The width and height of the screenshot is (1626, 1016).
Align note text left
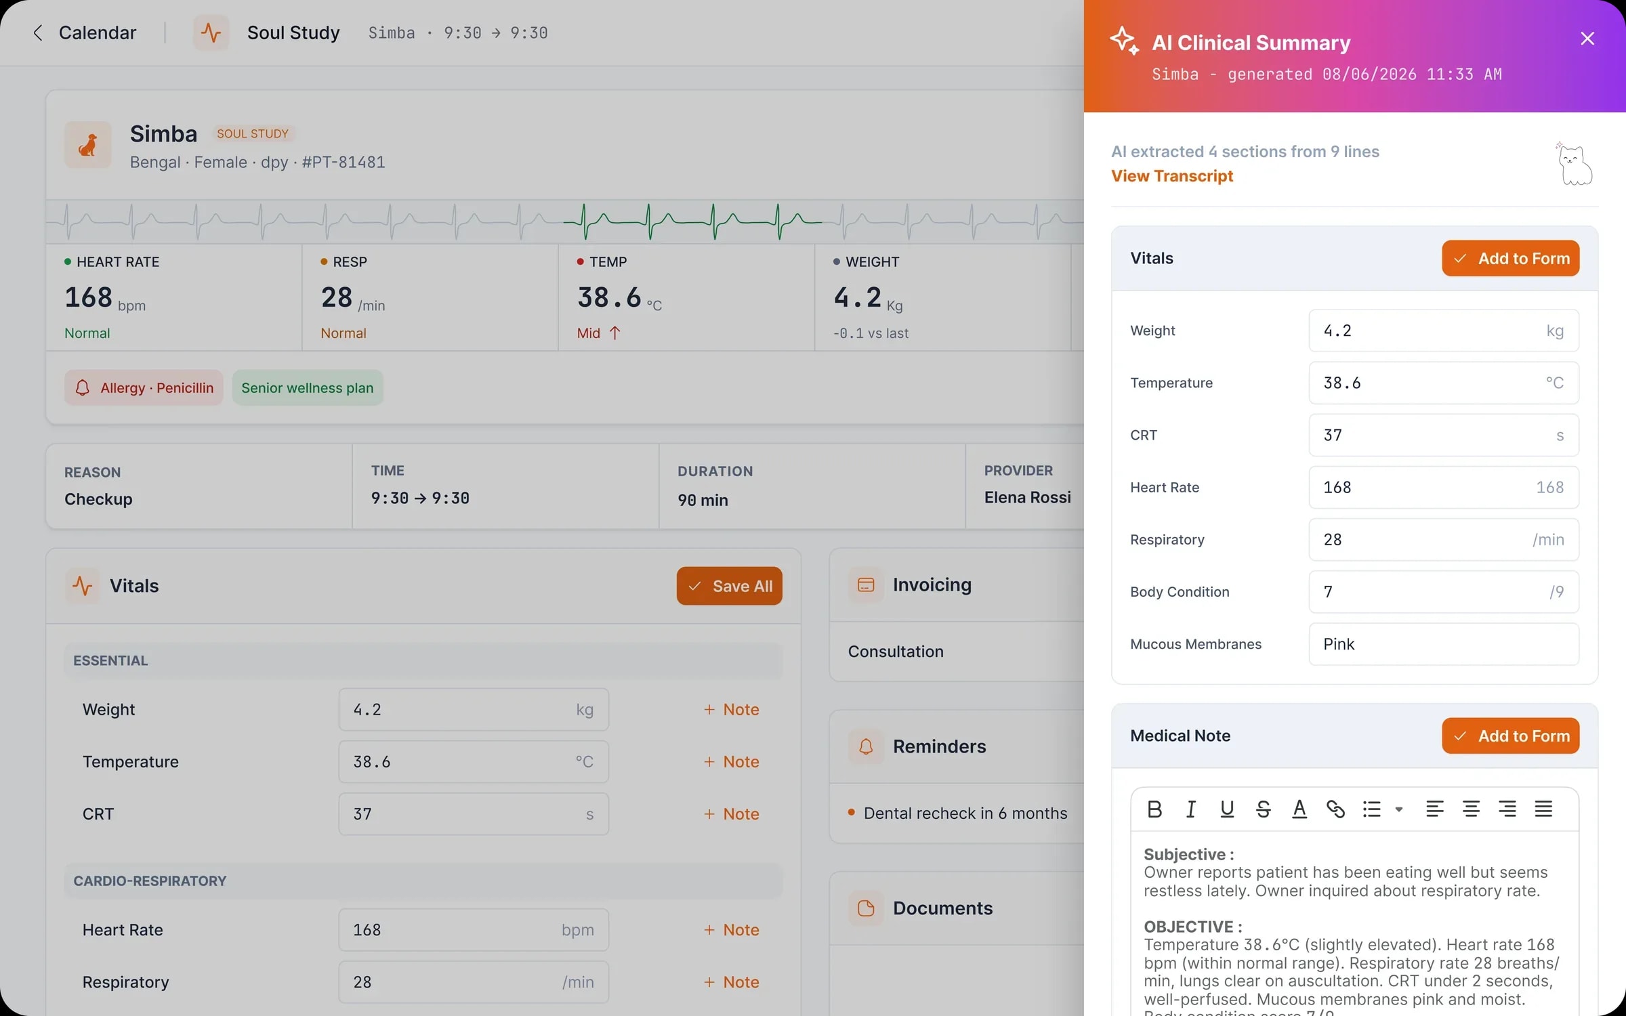coord(1435,809)
